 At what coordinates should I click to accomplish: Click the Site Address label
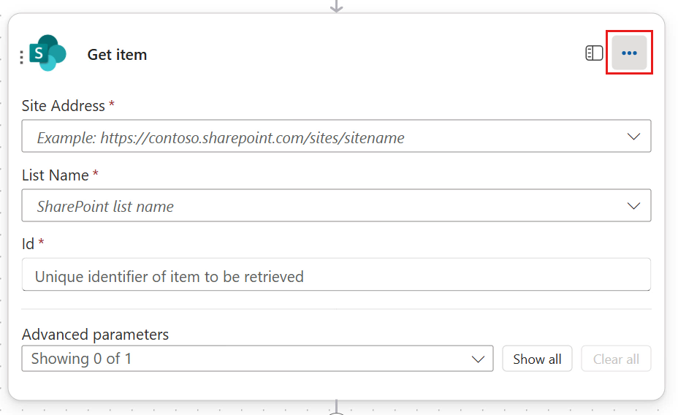64,106
